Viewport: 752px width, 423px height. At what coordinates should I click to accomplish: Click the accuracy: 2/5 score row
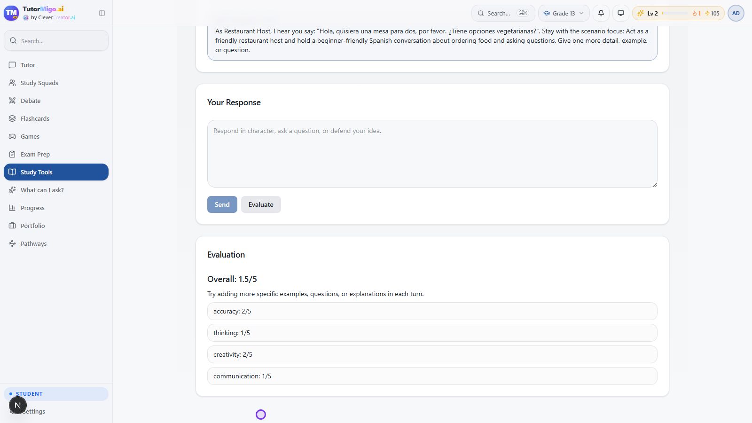coord(432,311)
